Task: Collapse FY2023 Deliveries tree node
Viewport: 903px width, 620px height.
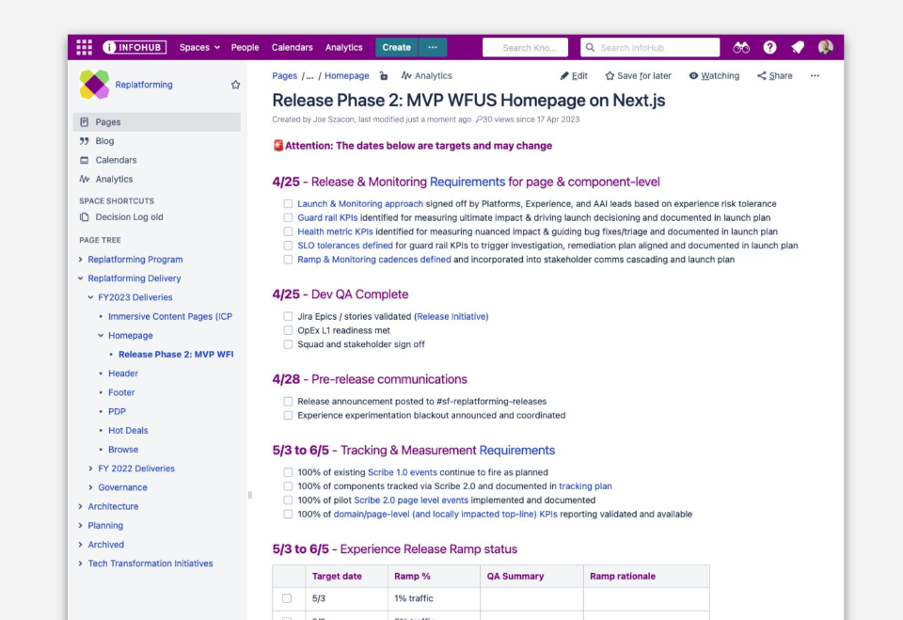Action: click(90, 297)
